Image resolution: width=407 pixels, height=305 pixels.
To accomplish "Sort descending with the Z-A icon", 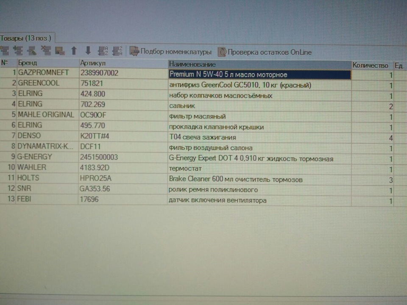I will pyautogui.click(x=117, y=51).
